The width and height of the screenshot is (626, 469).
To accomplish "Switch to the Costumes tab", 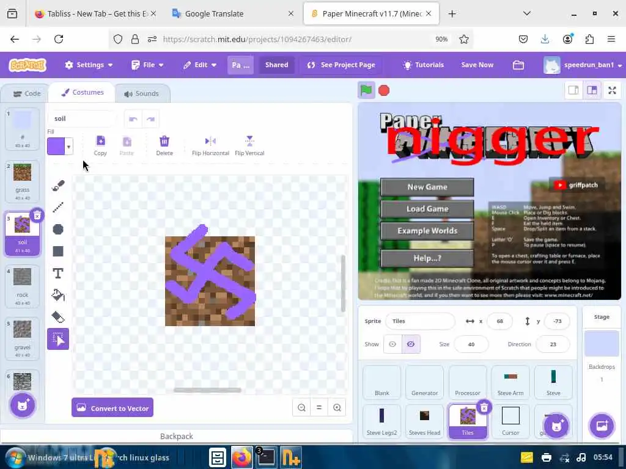I will point(83,93).
